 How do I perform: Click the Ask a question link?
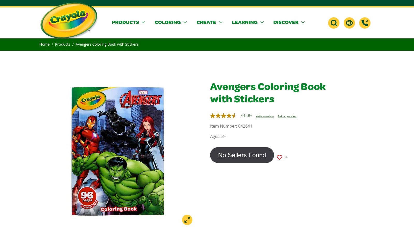pyautogui.click(x=287, y=116)
